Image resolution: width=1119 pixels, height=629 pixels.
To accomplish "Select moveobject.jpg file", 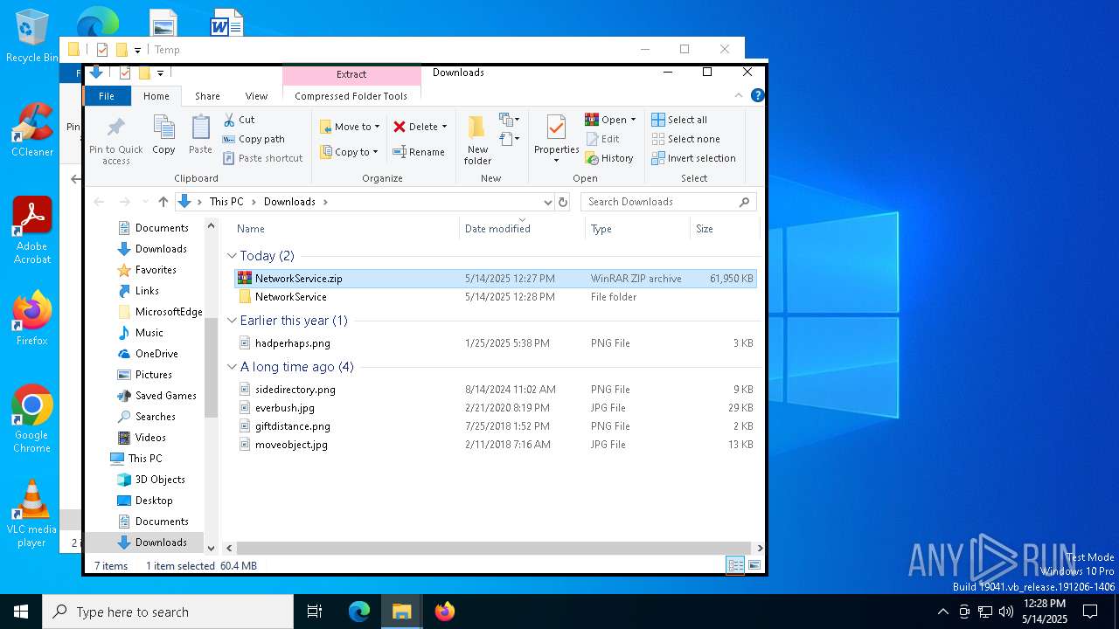I will pyautogui.click(x=496, y=445).
